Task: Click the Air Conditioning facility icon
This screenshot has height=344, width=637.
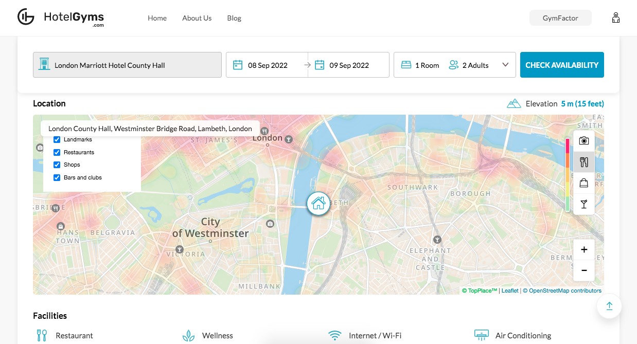Action: click(481, 335)
